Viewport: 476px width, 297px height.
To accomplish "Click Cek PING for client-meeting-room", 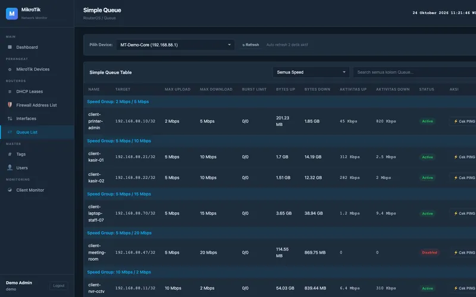I will click(464, 252).
